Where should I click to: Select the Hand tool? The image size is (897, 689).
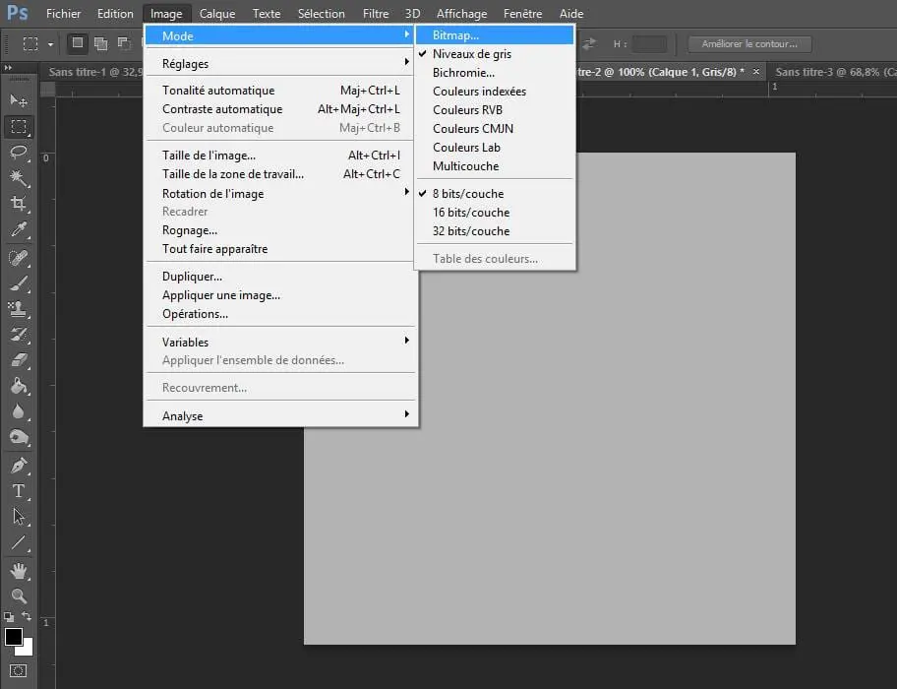[x=19, y=571]
